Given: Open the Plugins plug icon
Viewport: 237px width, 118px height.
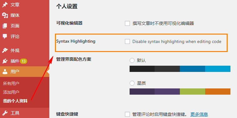Looking at the screenshot, I should click(x=5, y=61).
